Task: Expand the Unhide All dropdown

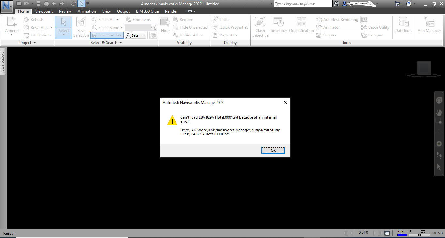Action: pos(201,35)
